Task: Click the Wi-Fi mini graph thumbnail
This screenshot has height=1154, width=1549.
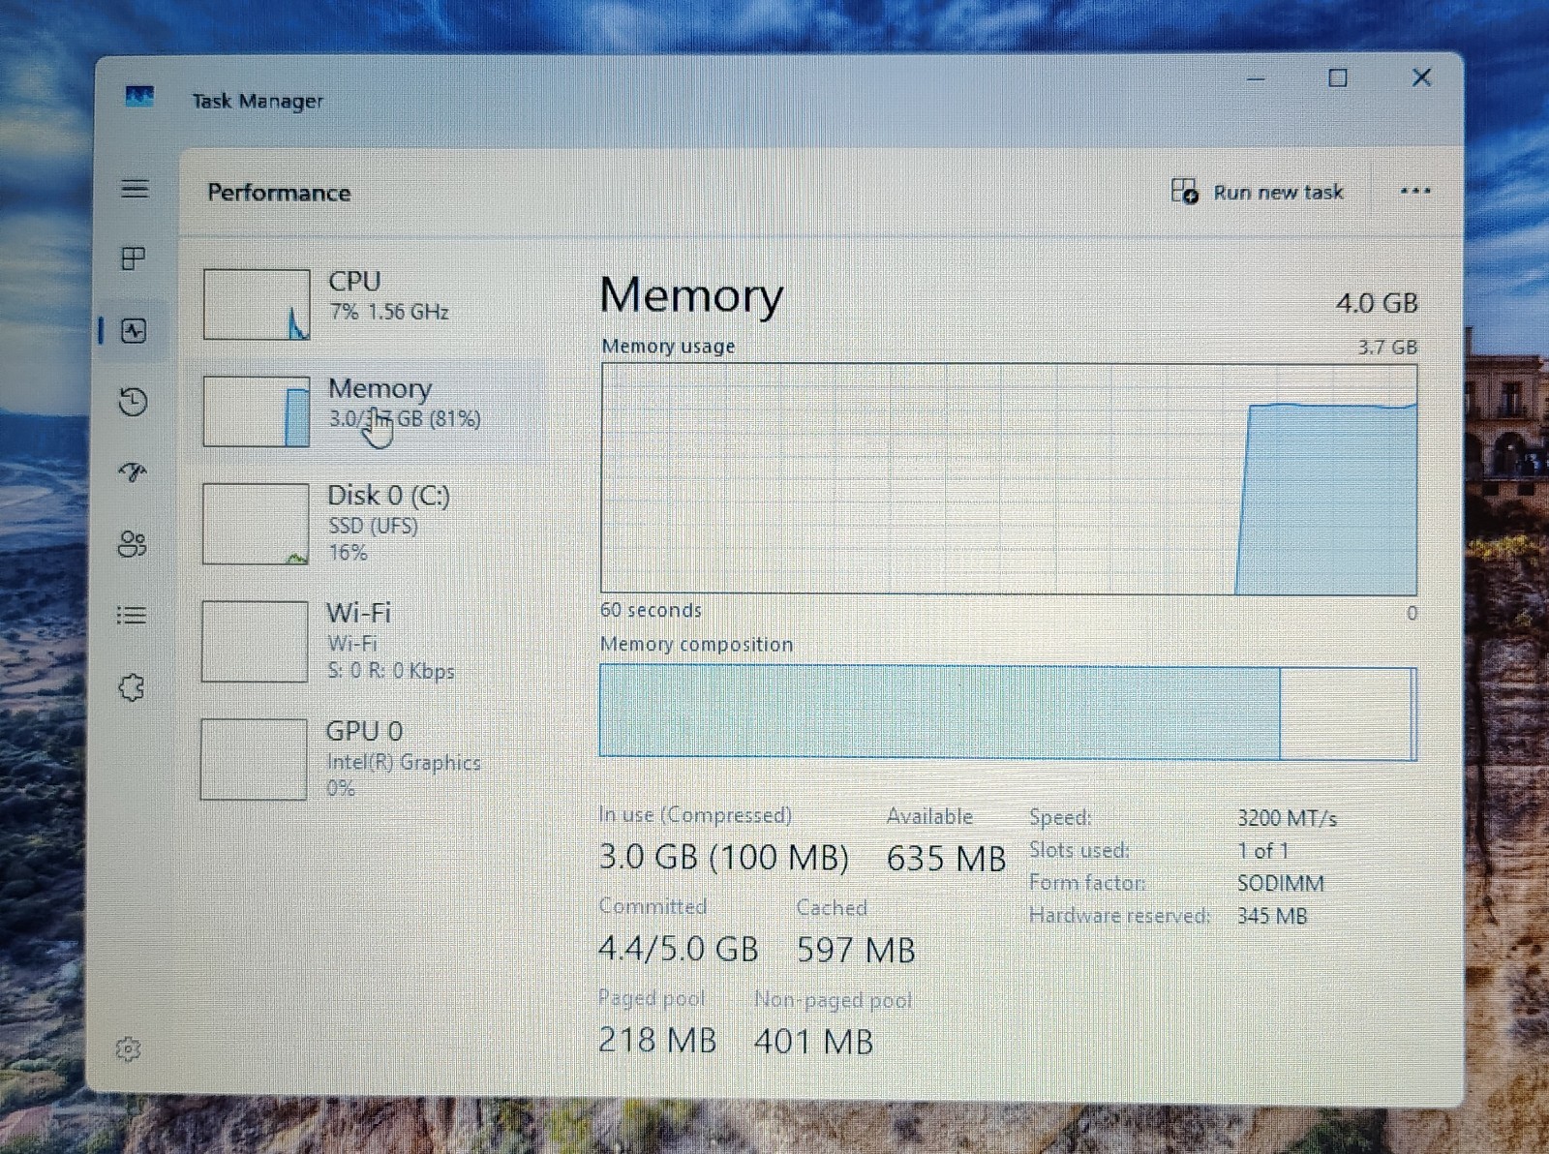Action: tap(255, 642)
